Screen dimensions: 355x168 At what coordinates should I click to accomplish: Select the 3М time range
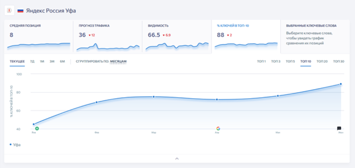pos(52,61)
